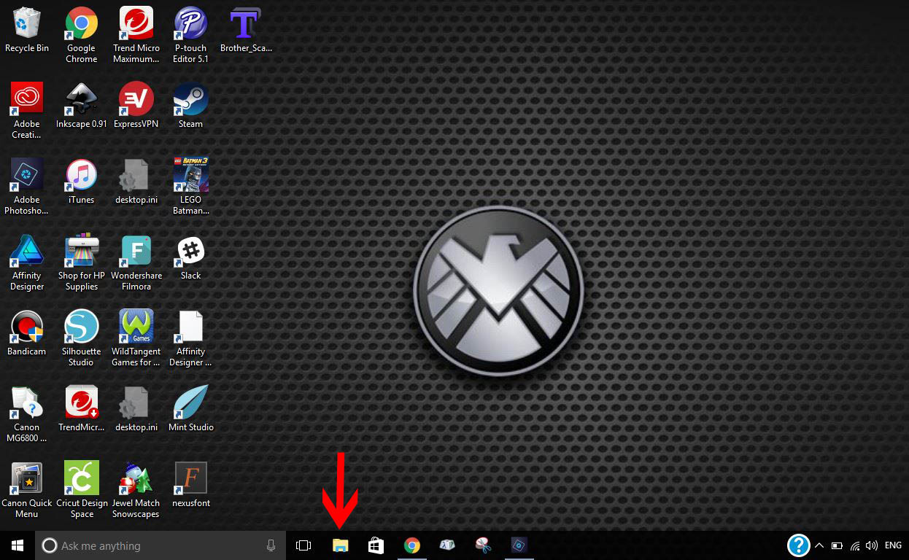Select the desktop.ini file beside Mint Studio
The image size is (909, 560).
pyautogui.click(x=136, y=409)
